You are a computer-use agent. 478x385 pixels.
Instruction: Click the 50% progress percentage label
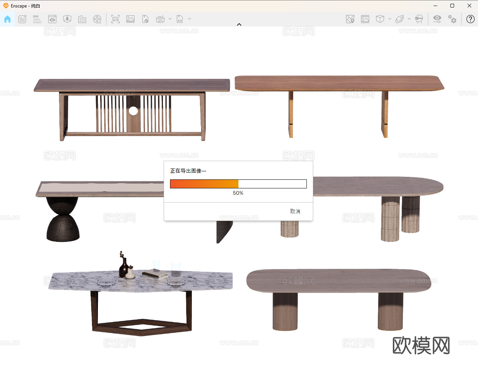(238, 193)
